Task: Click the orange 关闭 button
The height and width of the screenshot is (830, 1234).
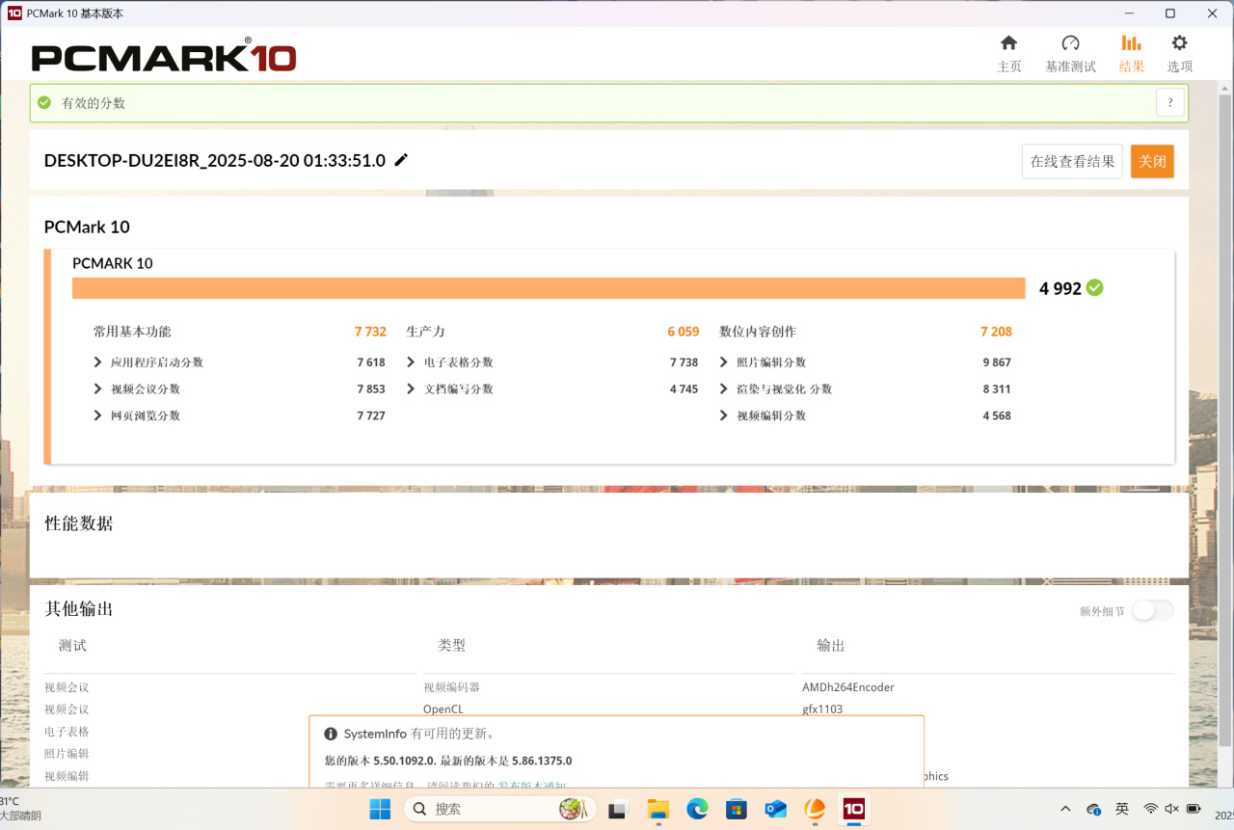Action: [1152, 161]
